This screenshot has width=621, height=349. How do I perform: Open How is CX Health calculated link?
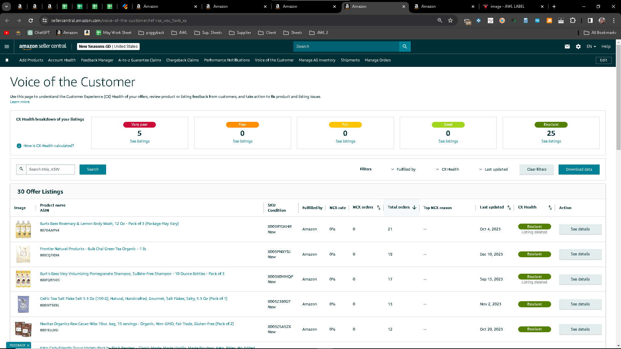[x=49, y=146]
